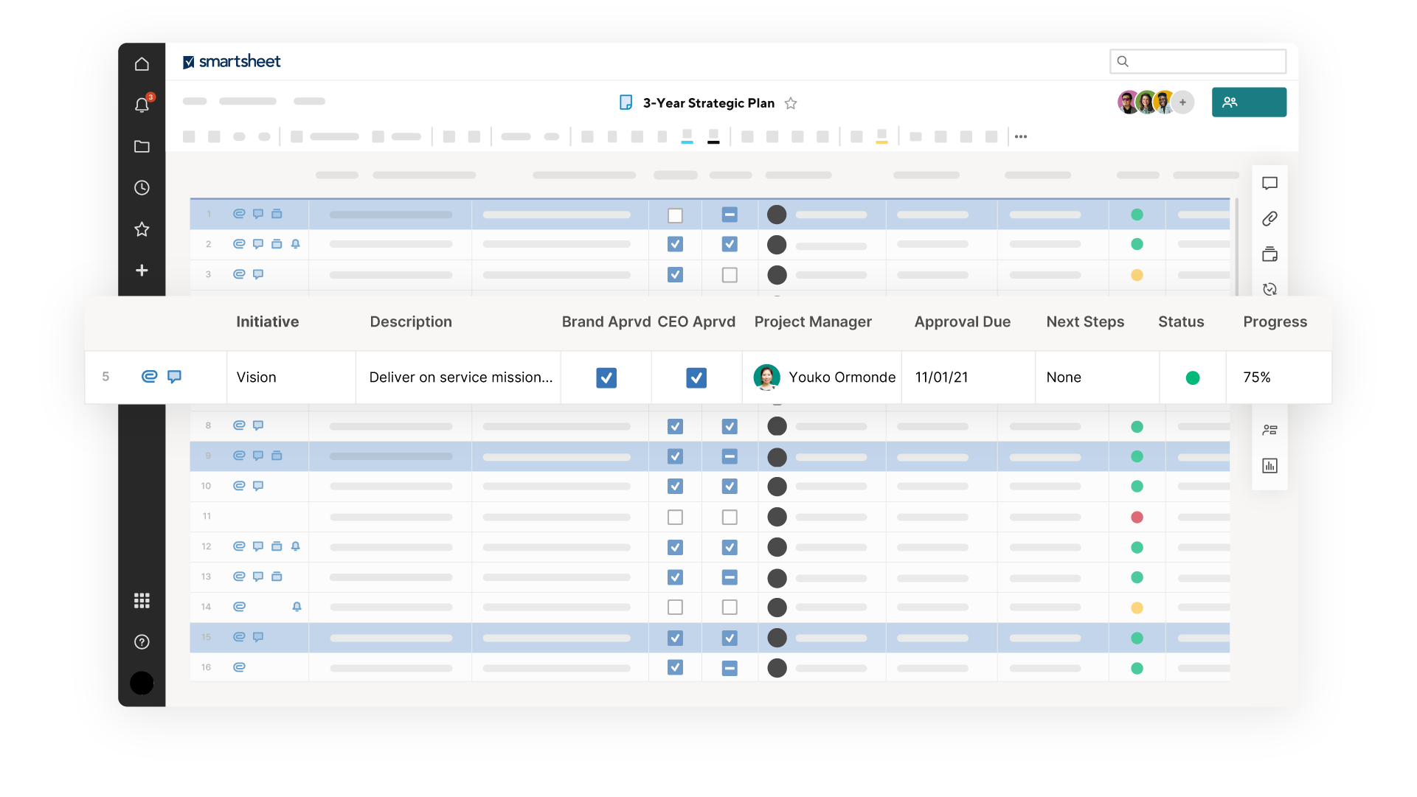Open the notifications bell in left sidebar

(142, 105)
